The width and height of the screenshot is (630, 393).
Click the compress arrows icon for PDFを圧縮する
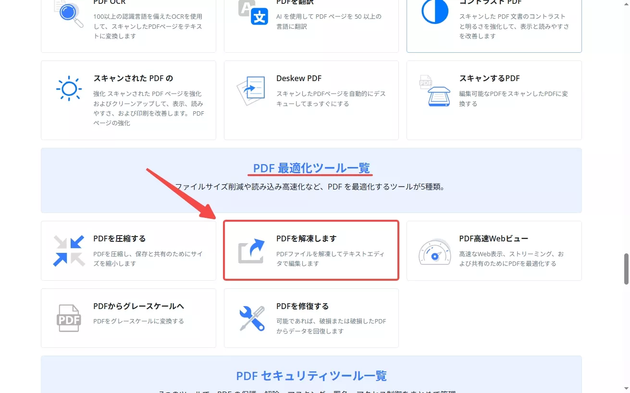69,250
